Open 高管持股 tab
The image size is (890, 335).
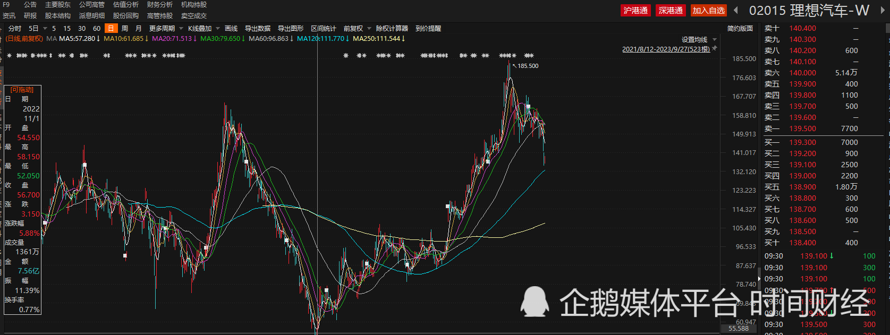coord(160,16)
